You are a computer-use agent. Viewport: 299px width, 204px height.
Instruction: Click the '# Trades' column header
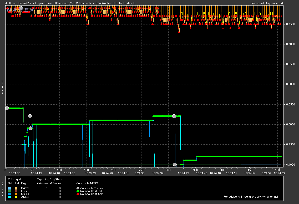pyautogui.click(x=56, y=183)
